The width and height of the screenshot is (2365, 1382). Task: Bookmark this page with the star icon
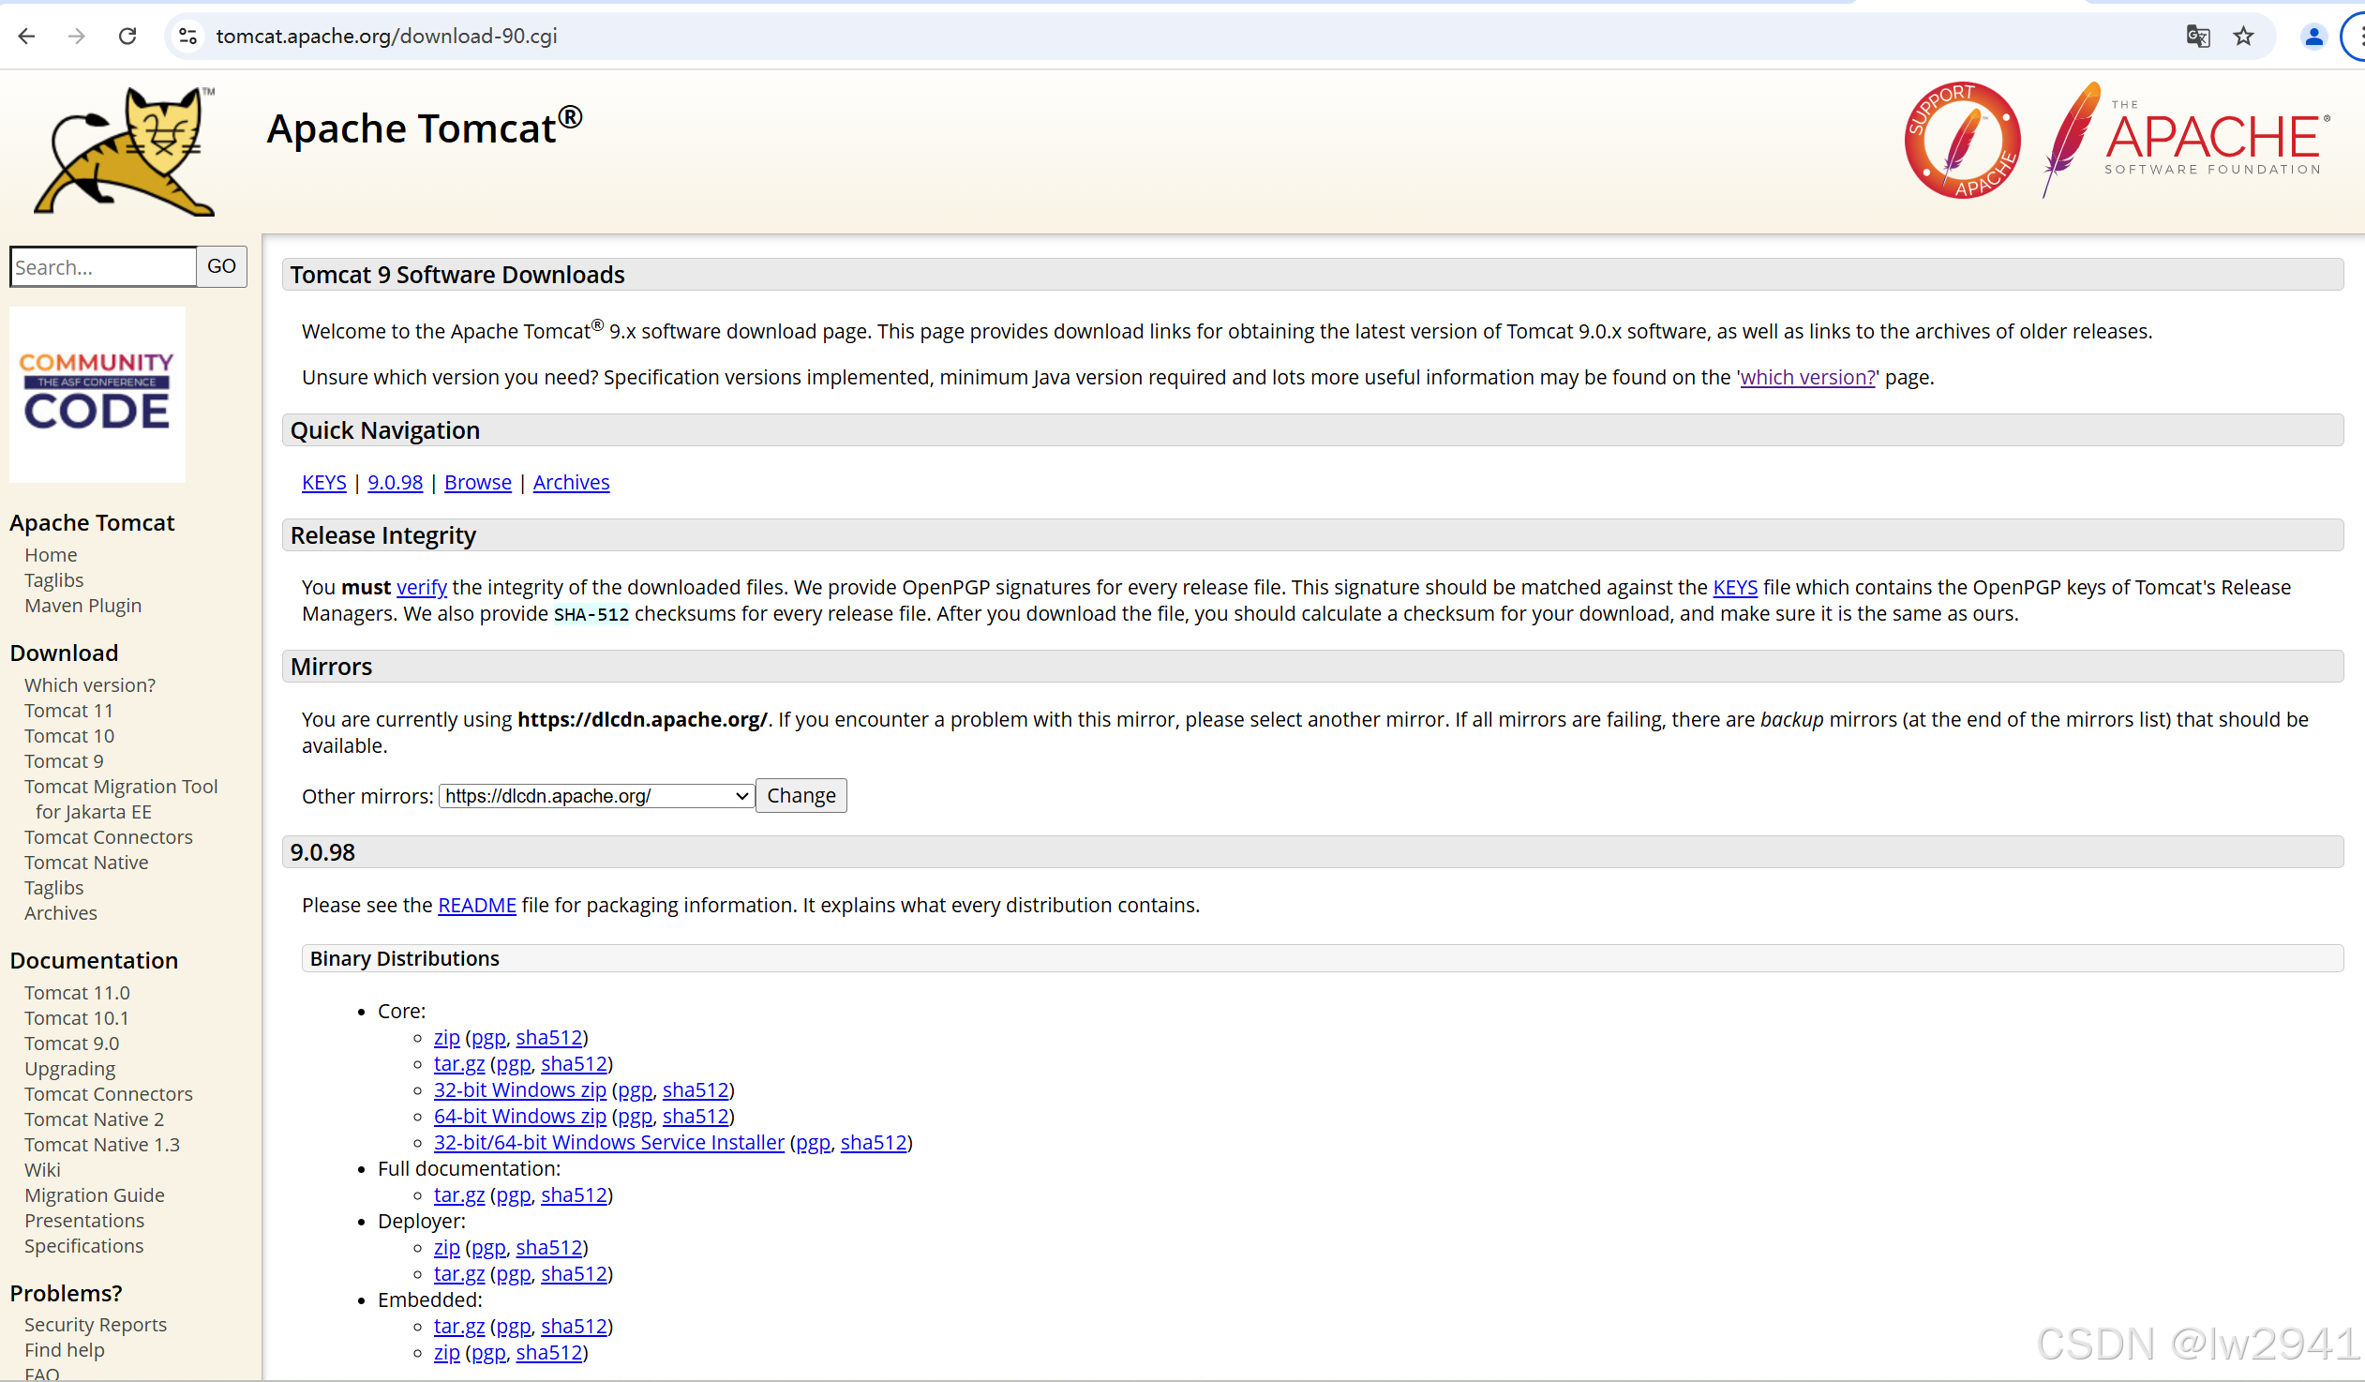[x=2243, y=36]
